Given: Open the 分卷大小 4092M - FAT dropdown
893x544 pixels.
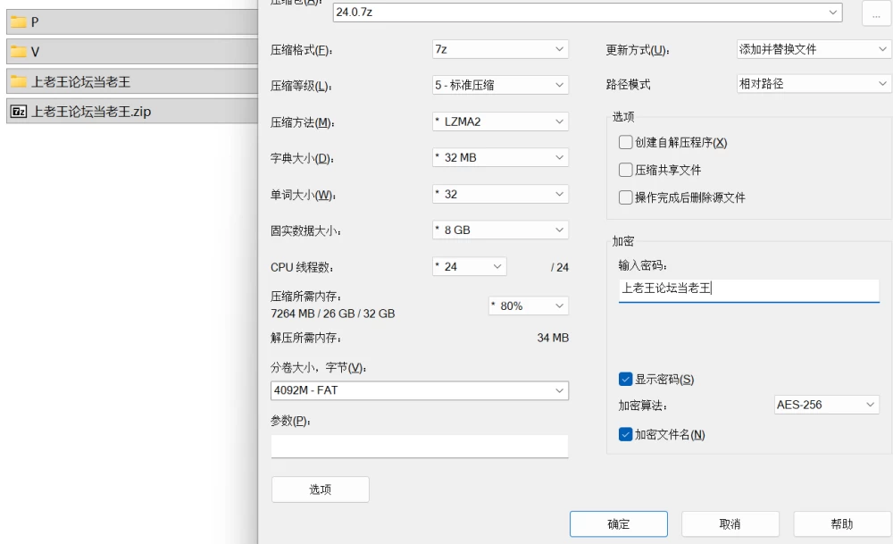Looking at the screenshot, I should (420, 390).
